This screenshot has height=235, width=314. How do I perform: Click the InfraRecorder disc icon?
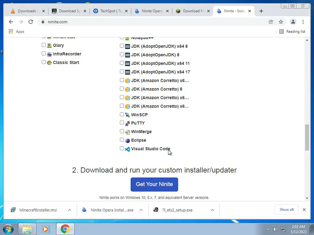pos(49,54)
